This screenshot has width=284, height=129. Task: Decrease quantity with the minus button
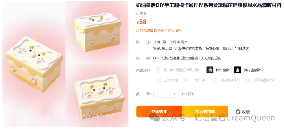[157, 94]
